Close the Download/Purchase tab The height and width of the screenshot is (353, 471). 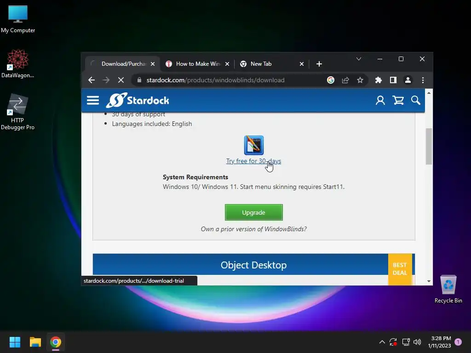(153, 64)
